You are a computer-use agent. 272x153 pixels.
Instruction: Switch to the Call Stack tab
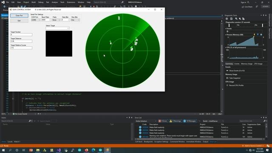139,142
